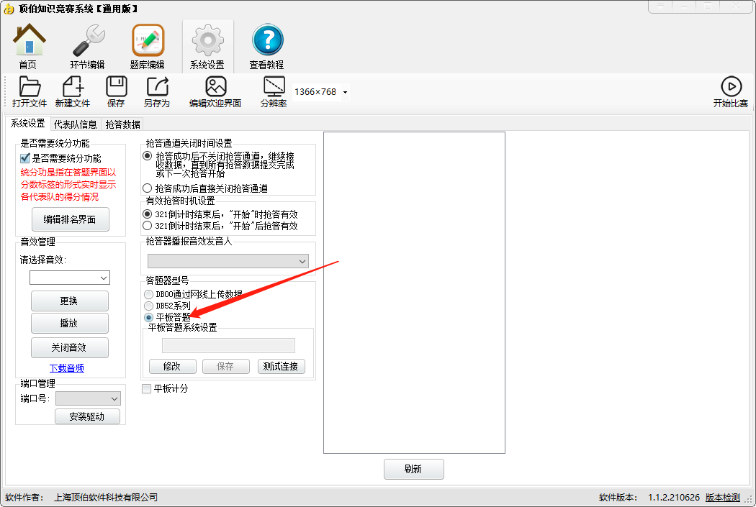Select 抢答成功后直接关闭抢答通道 radio option

click(x=148, y=188)
